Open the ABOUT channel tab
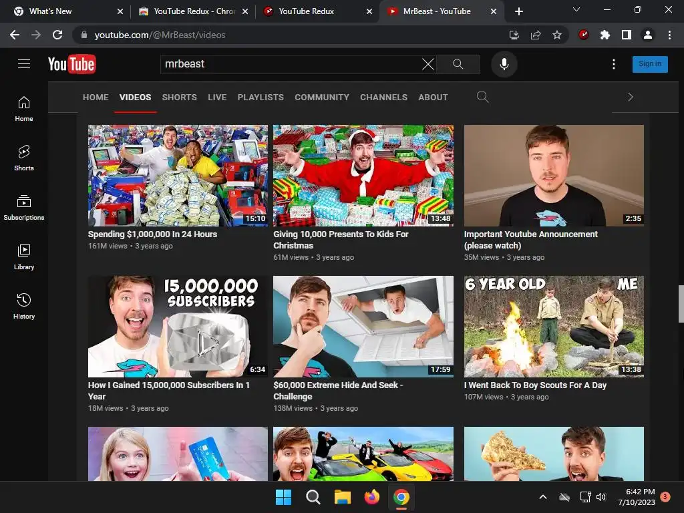The width and height of the screenshot is (684, 513). coord(433,98)
